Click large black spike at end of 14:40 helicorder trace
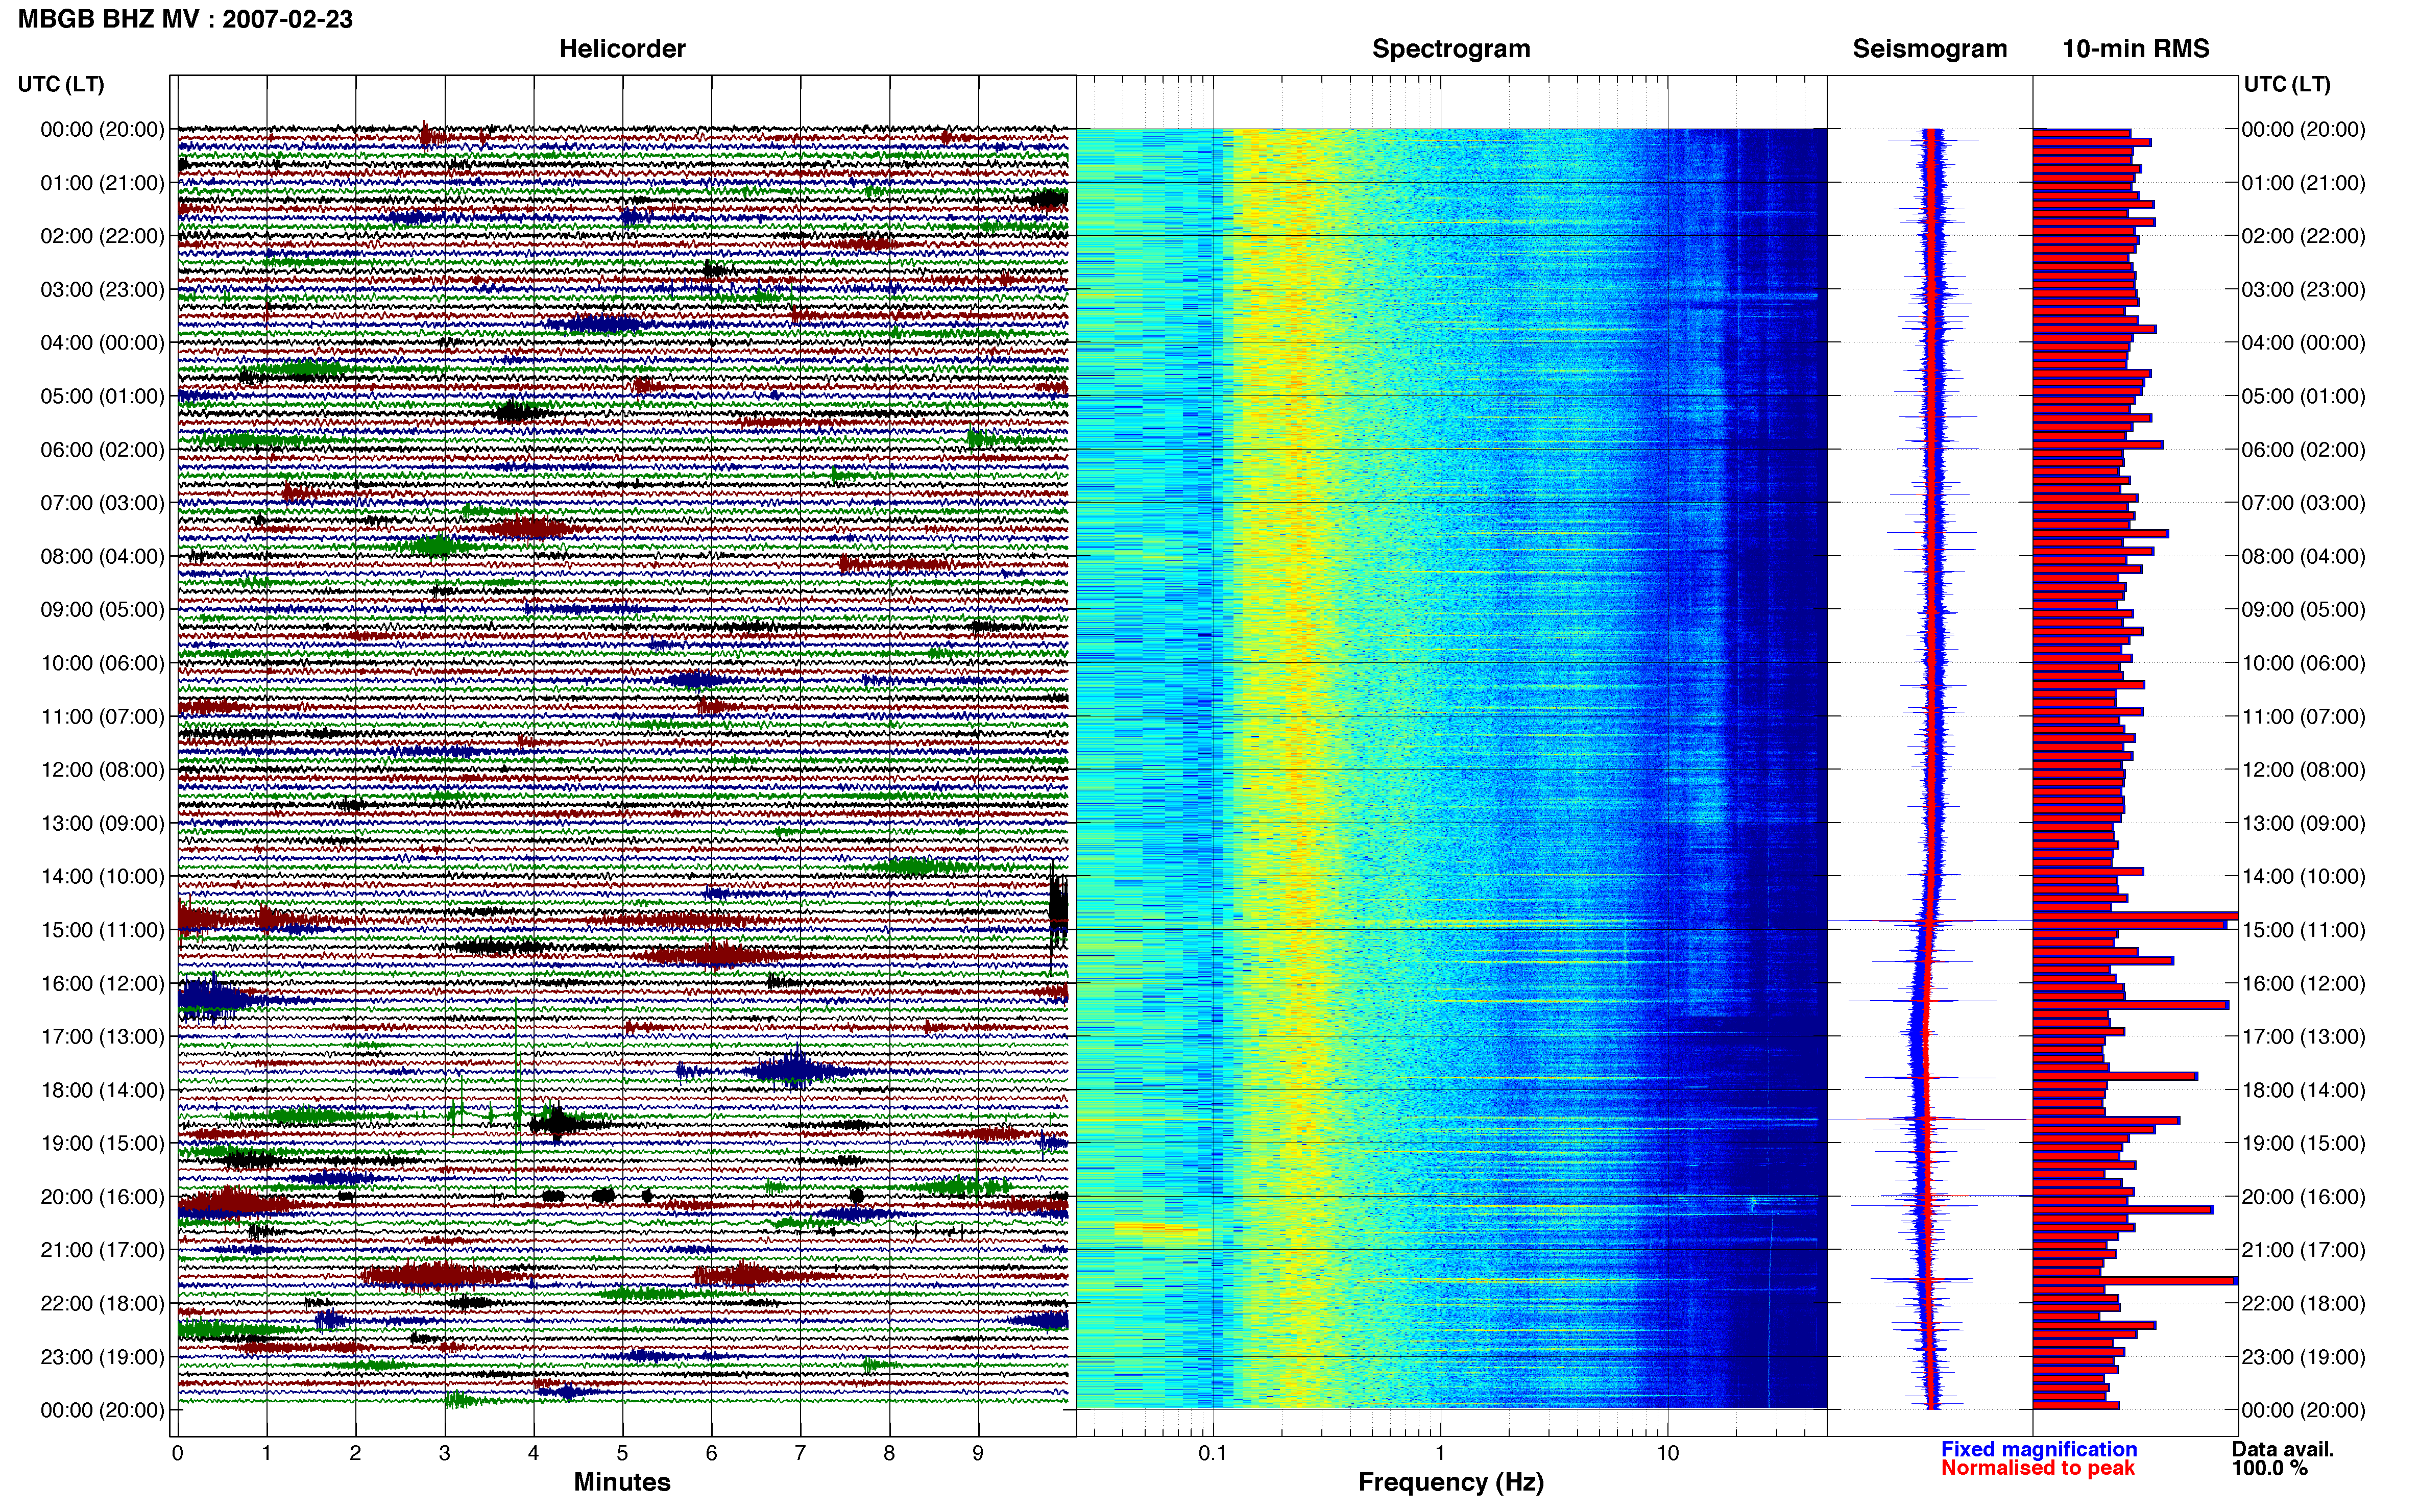 click(x=1058, y=912)
